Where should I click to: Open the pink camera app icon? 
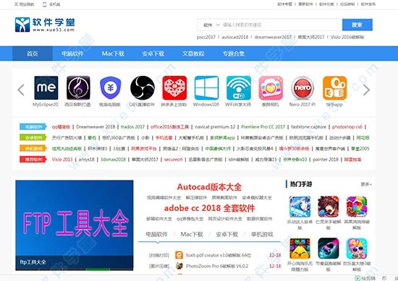(x=271, y=87)
